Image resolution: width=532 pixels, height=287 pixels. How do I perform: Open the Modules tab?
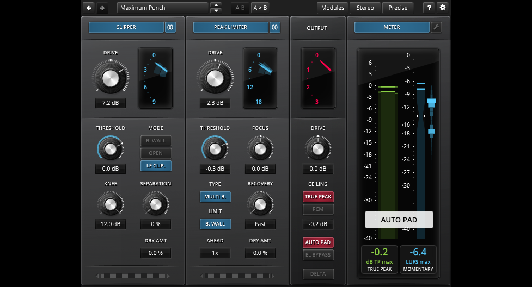(332, 8)
